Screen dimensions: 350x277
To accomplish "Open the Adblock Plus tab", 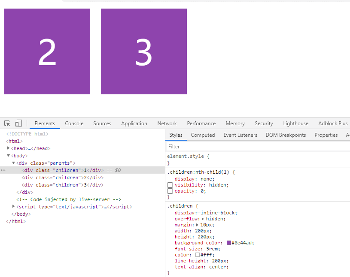I will pyautogui.click(x=333, y=123).
